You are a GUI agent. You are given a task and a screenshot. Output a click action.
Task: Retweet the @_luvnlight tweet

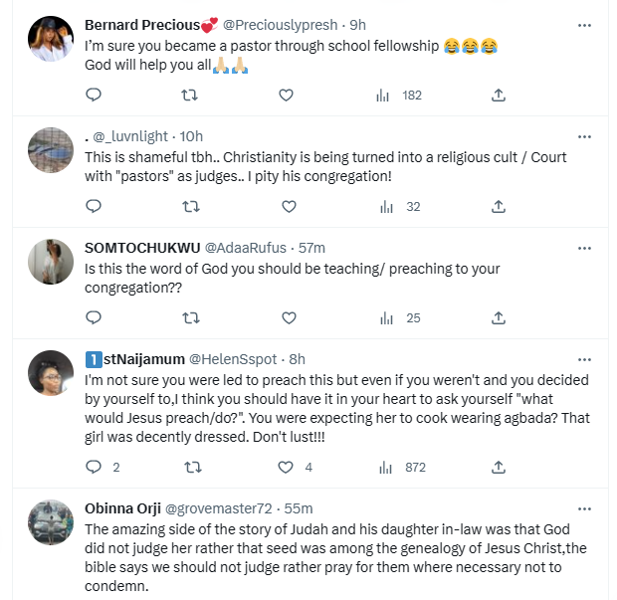pyautogui.click(x=191, y=207)
